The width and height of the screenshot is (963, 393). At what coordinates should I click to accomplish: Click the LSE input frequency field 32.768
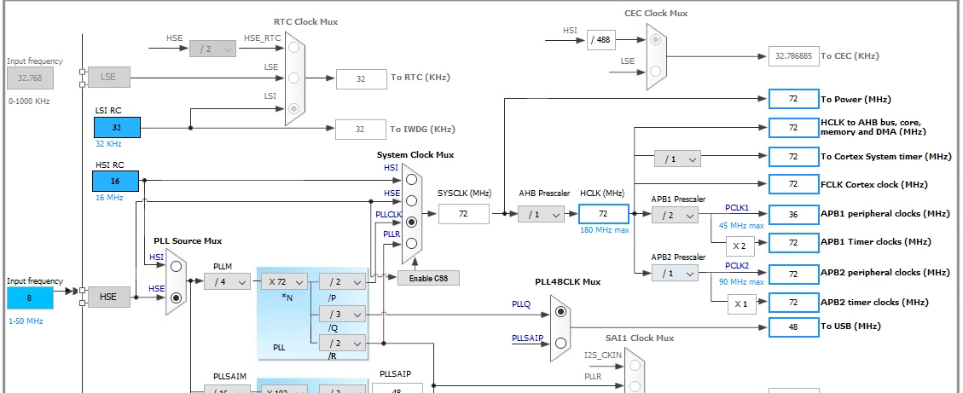point(30,78)
